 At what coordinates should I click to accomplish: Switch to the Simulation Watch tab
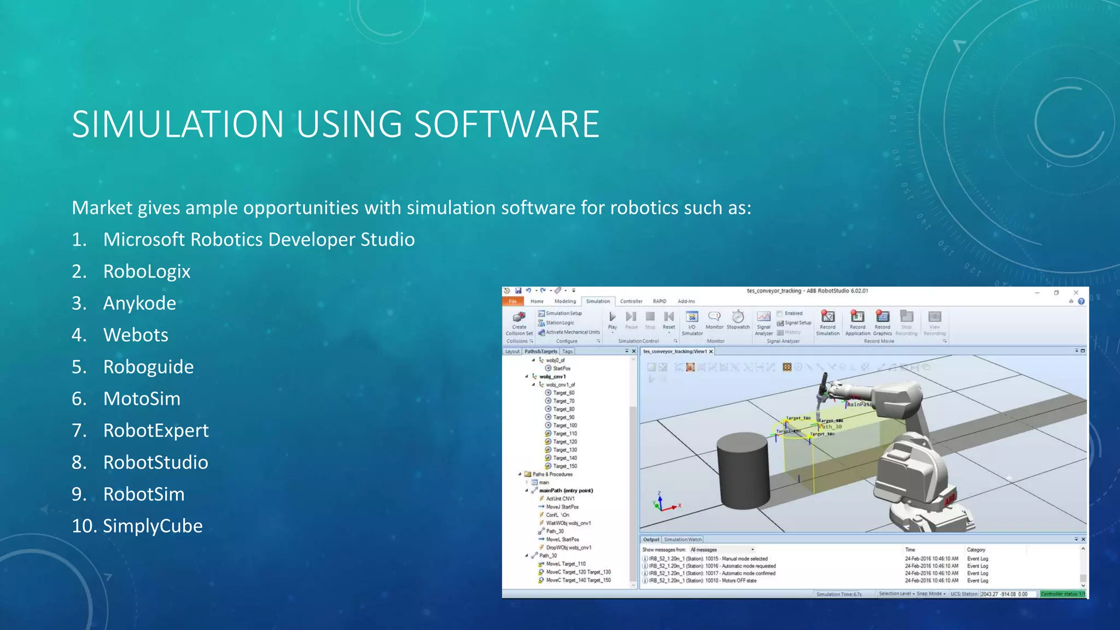(682, 539)
